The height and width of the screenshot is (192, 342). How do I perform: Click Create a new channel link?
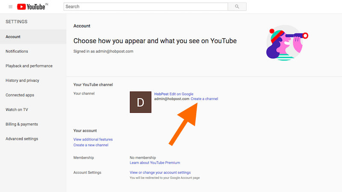click(x=91, y=145)
